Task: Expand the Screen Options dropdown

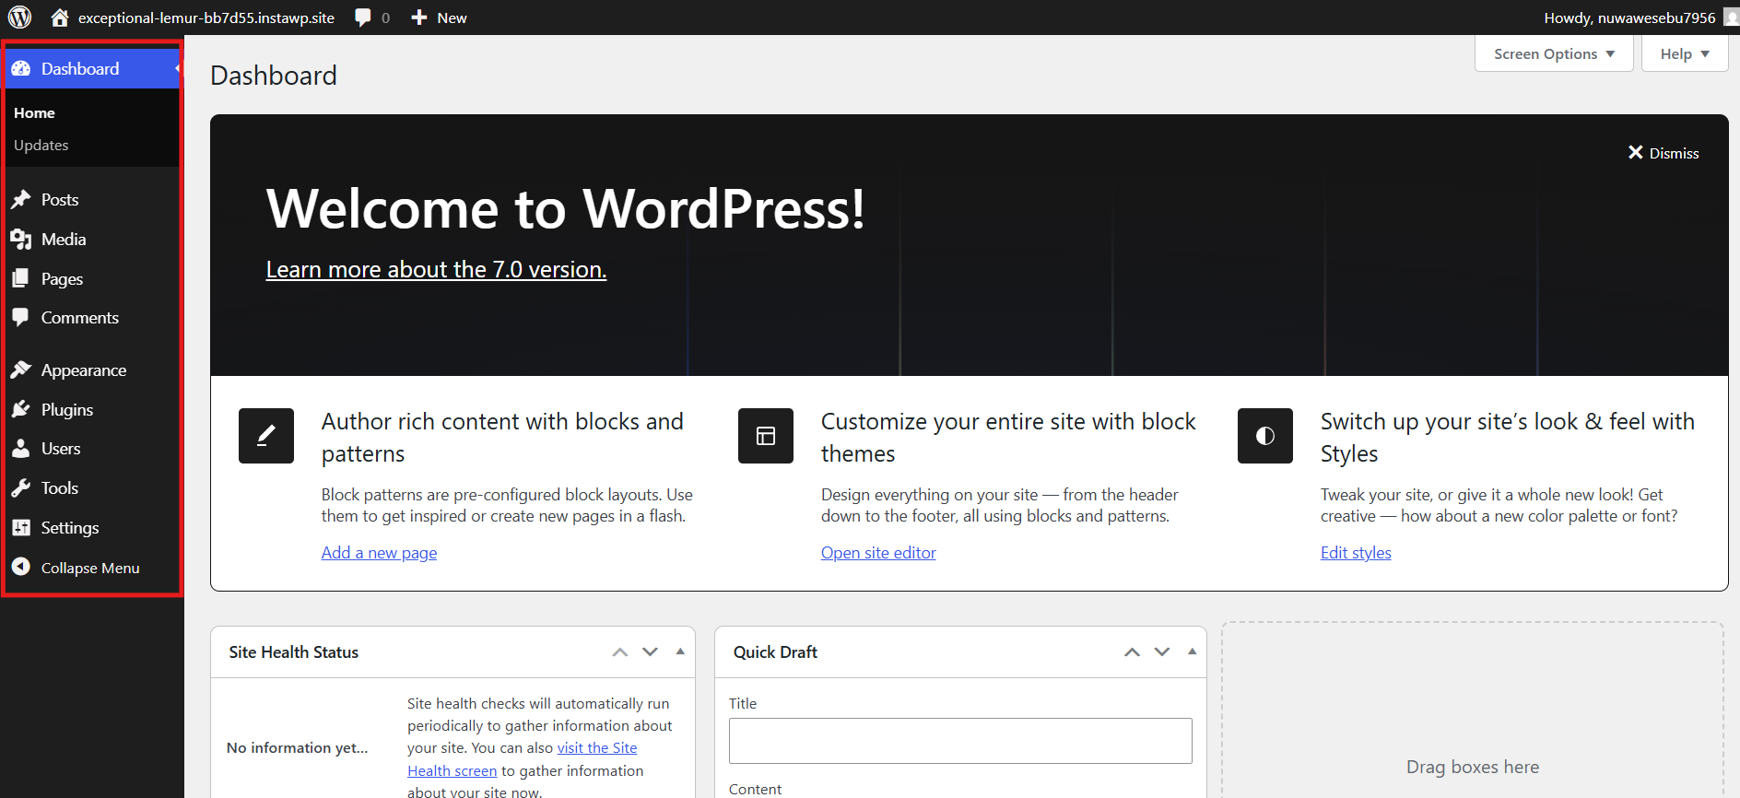Action: click(x=1554, y=54)
